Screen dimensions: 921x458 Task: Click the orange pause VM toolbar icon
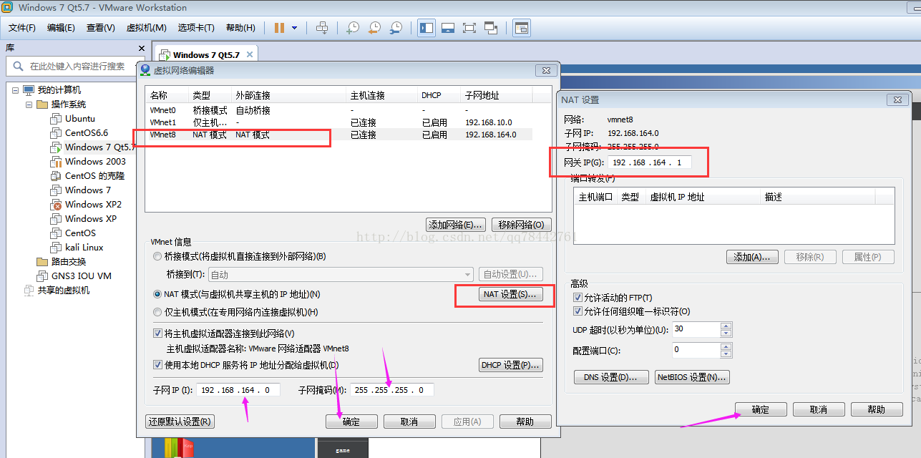280,28
